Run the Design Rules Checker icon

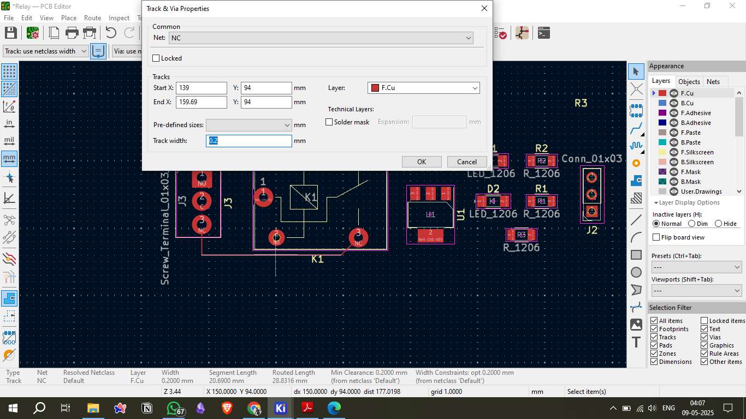point(501,34)
